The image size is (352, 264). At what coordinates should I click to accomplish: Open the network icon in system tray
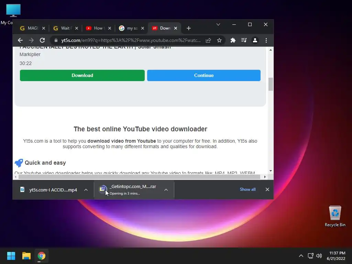coord(311,256)
